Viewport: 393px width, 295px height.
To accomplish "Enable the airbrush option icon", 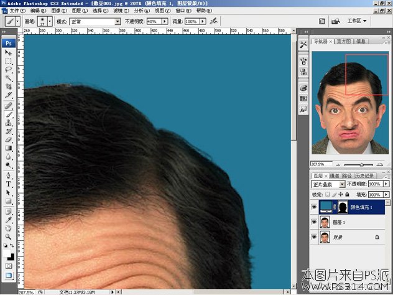I will click(x=214, y=21).
